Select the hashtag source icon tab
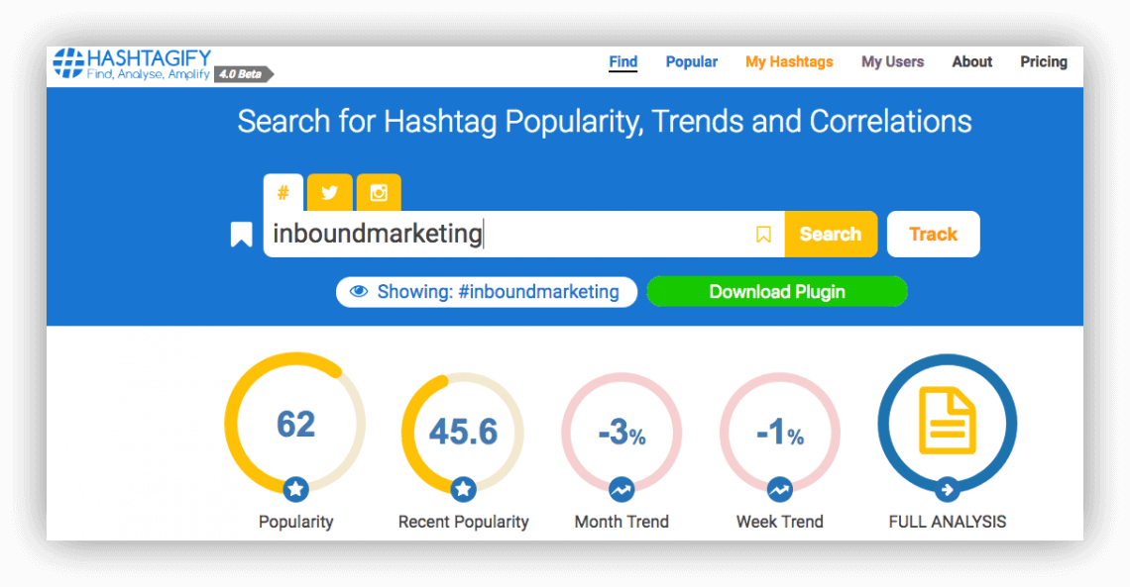The width and height of the screenshot is (1130, 587). [283, 192]
